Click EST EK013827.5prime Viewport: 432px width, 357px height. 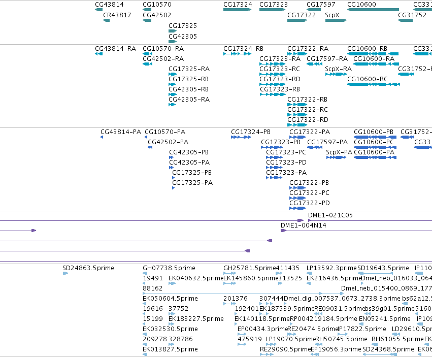click(170, 349)
